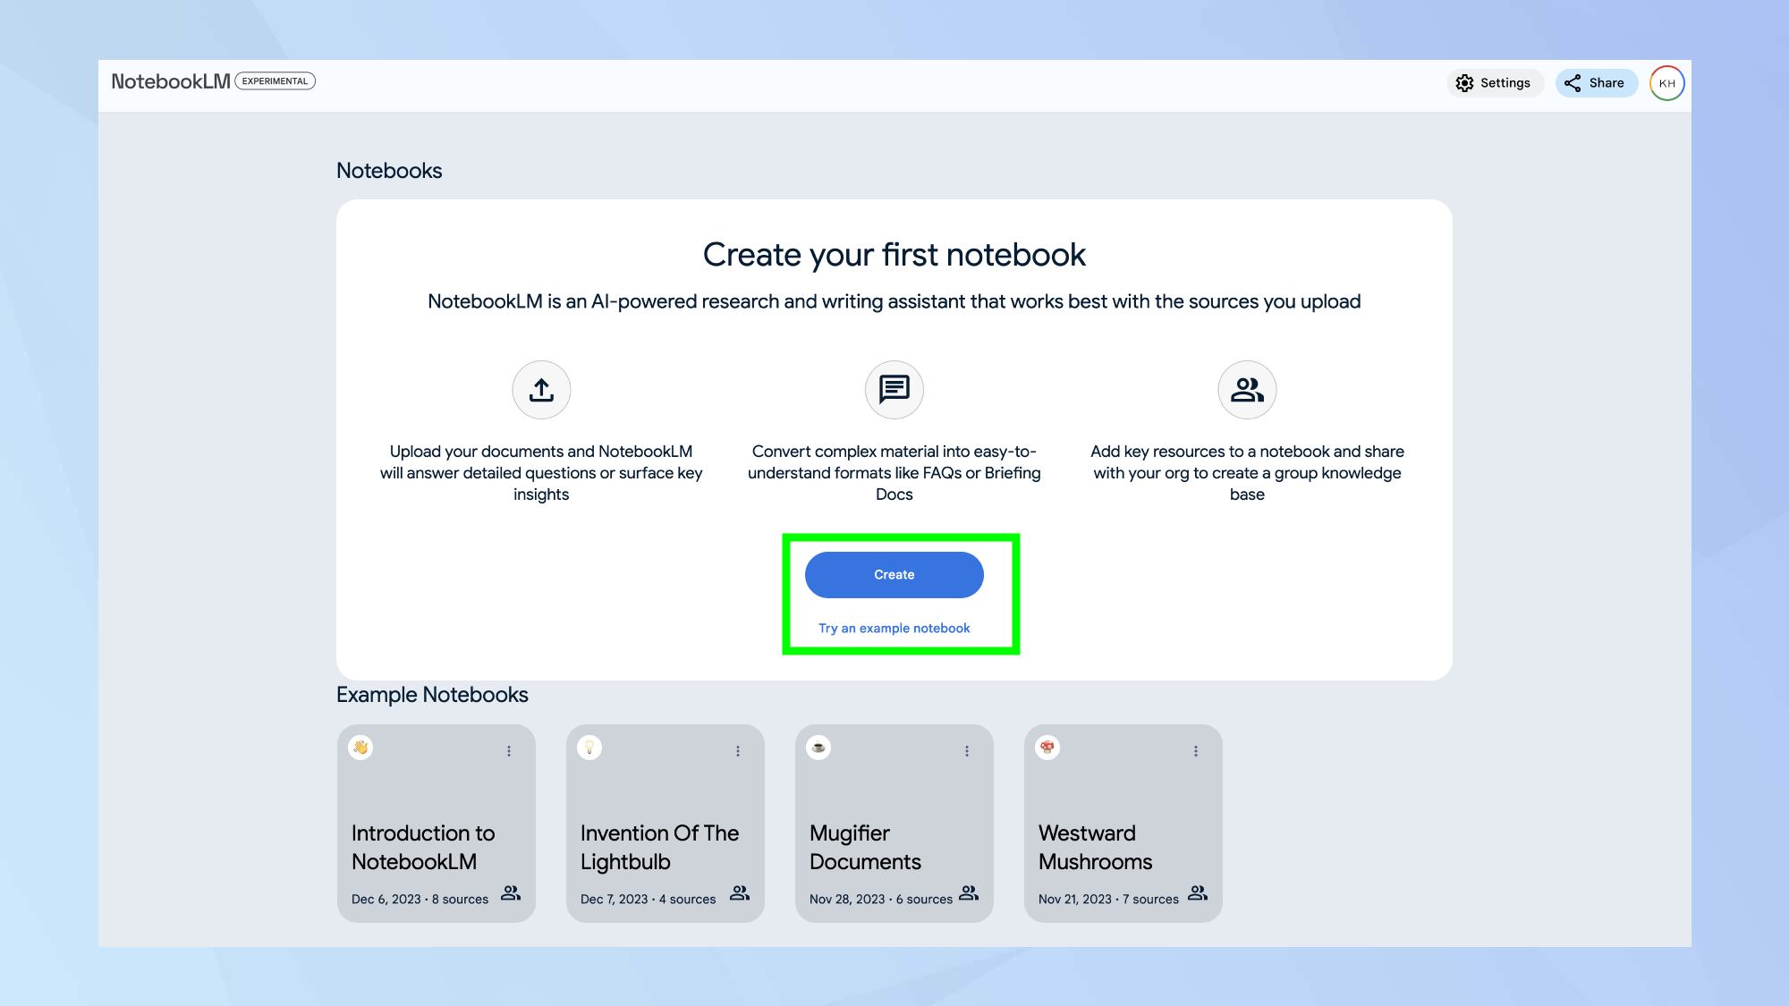Image resolution: width=1789 pixels, height=1006 pixels.
Task: Click the KH account avatar
Action: tap(1666, 83)
